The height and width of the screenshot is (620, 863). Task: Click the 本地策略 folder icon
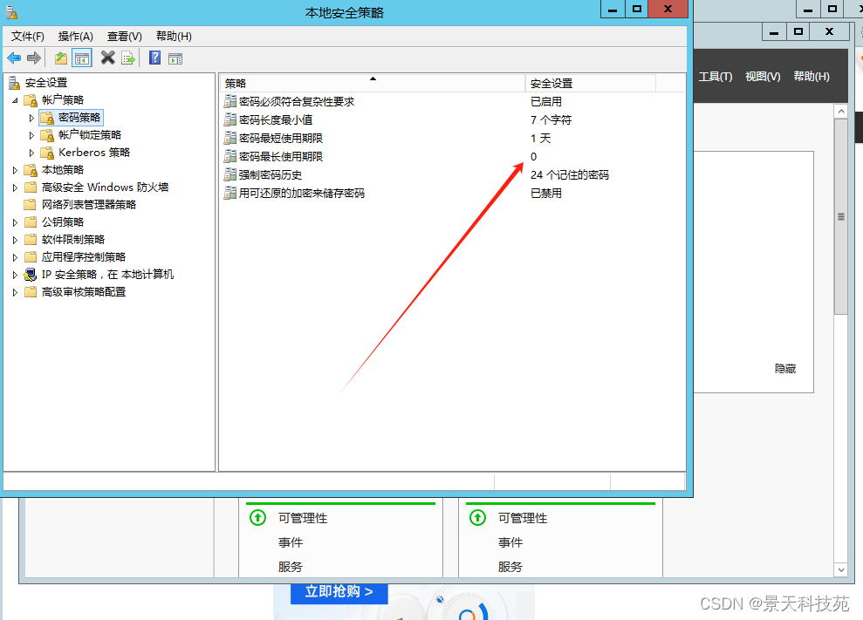31,170
